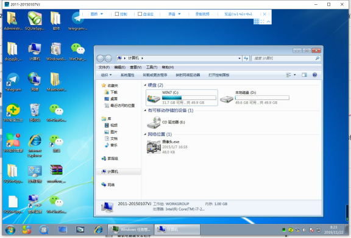Click the fullscreen icon below the remote toolbar
Viewport: 351px width, 238px height.
tap(263, 21)
